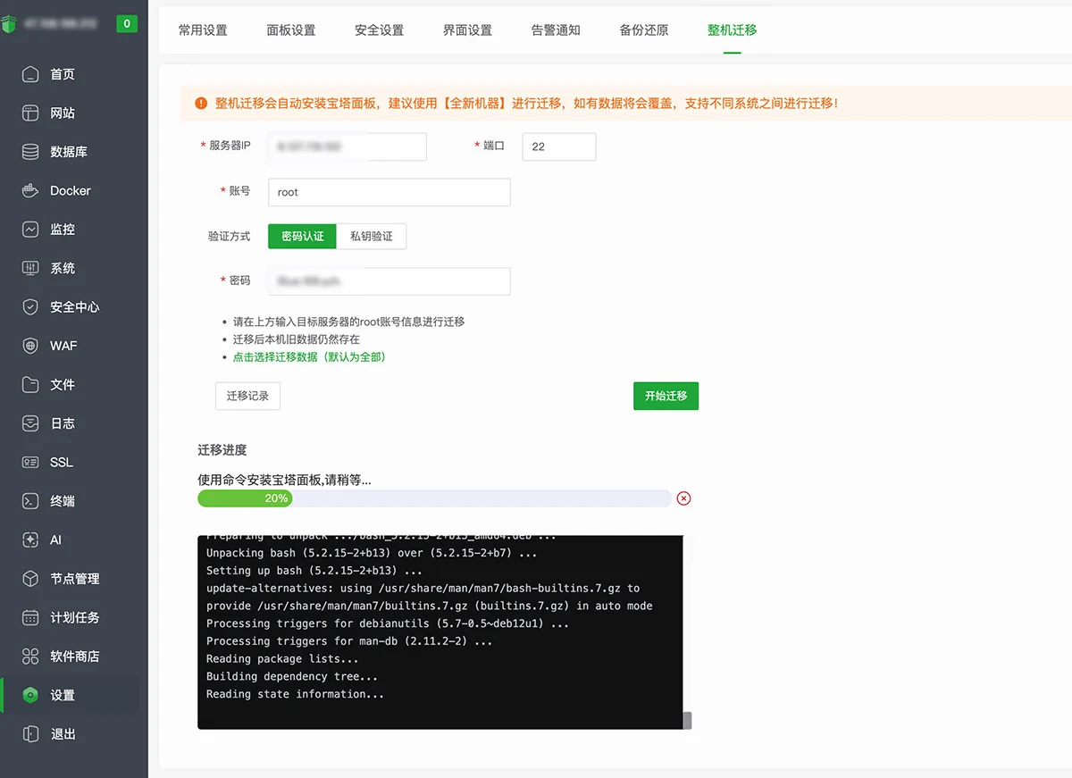Click the 验证方式 label
The height and width of the screenshot is (778, 1072).
[x=230, y=237]
